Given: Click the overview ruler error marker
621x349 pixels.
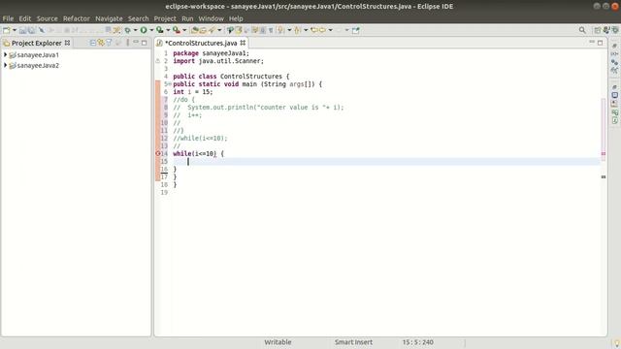Looking at the screenshot, I should (604, 153).
